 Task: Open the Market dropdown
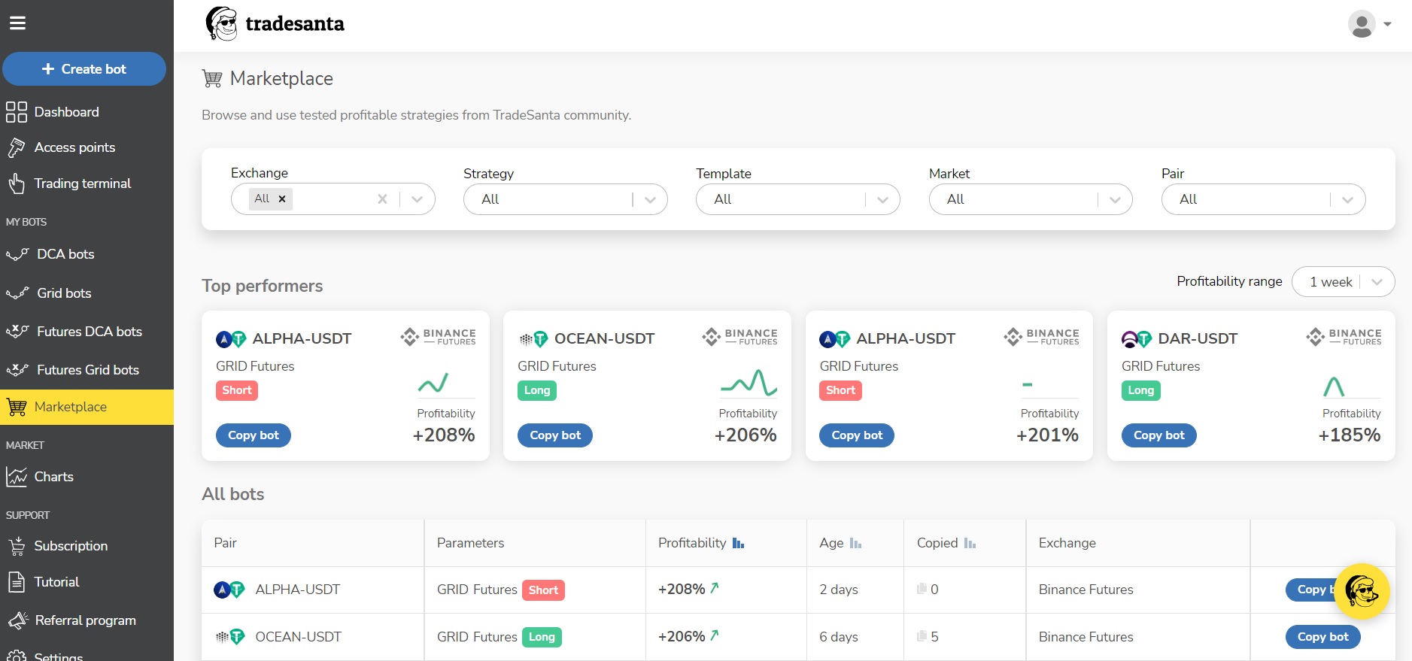pos(1031,199)
